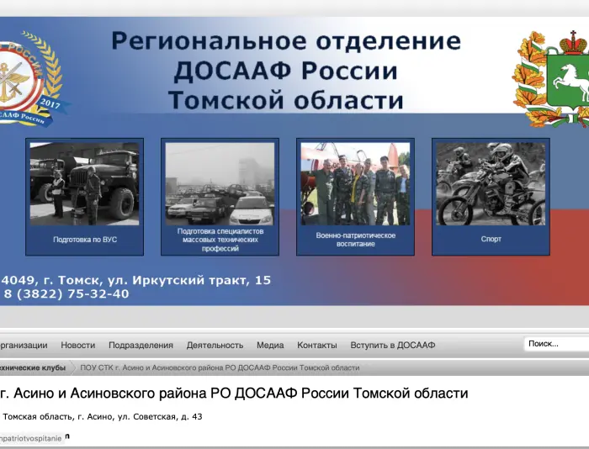589x449 pixels.
Task: Open the Спорт motocross photo
Action: click(491, 184)
